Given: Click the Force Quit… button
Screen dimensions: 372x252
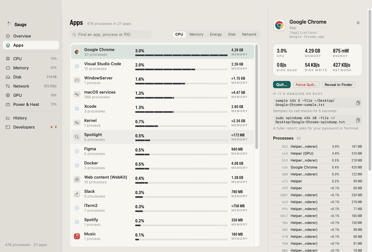Looking at the screenshot, I should [306, 85].
